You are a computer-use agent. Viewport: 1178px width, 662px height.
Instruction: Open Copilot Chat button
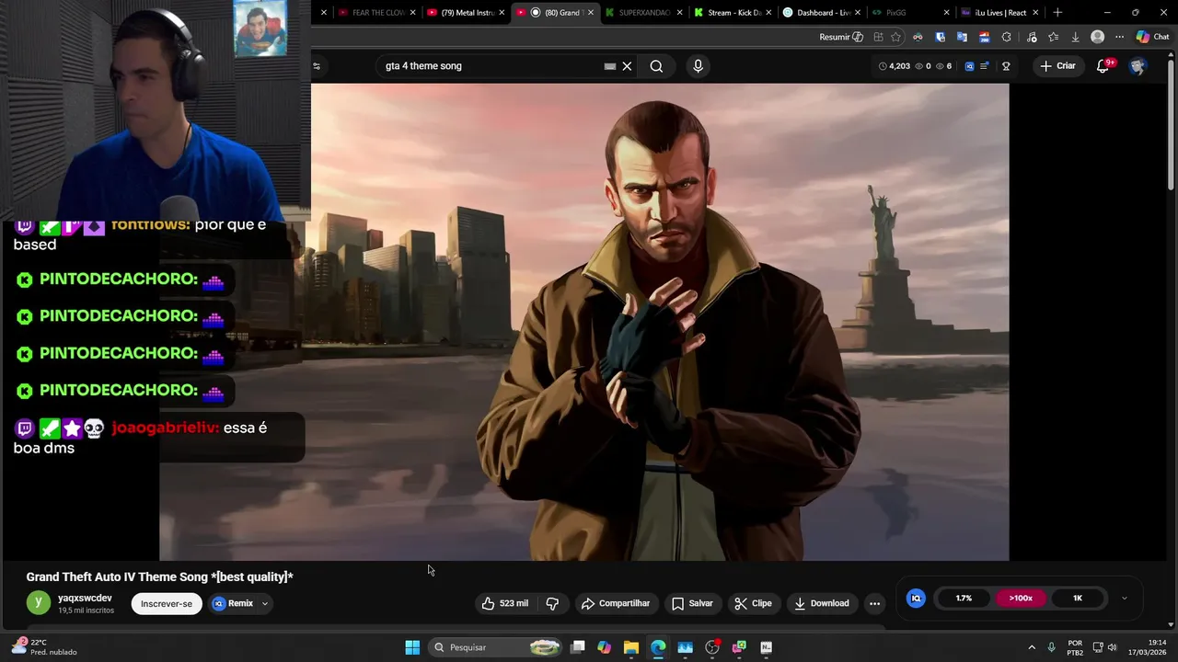[1152, 37]
